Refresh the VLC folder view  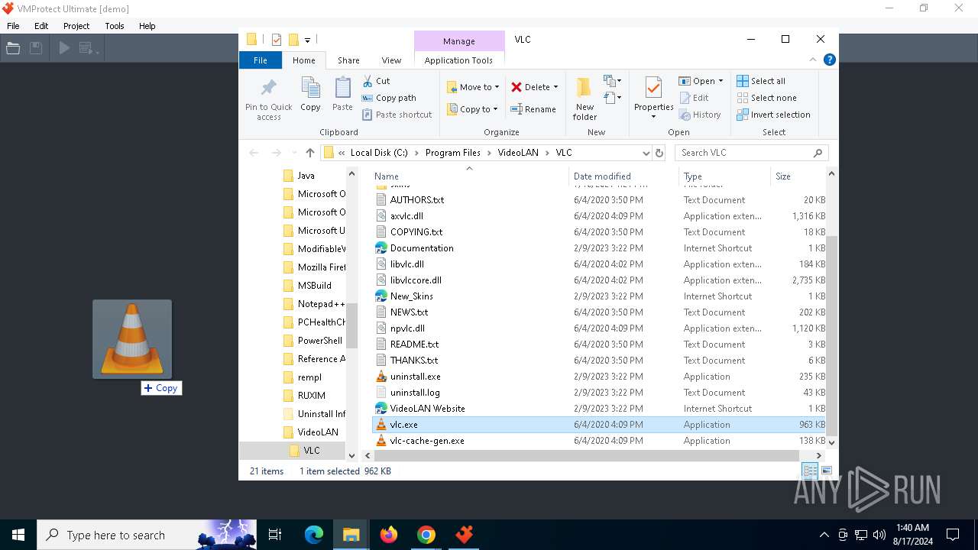tap(659, 153)
